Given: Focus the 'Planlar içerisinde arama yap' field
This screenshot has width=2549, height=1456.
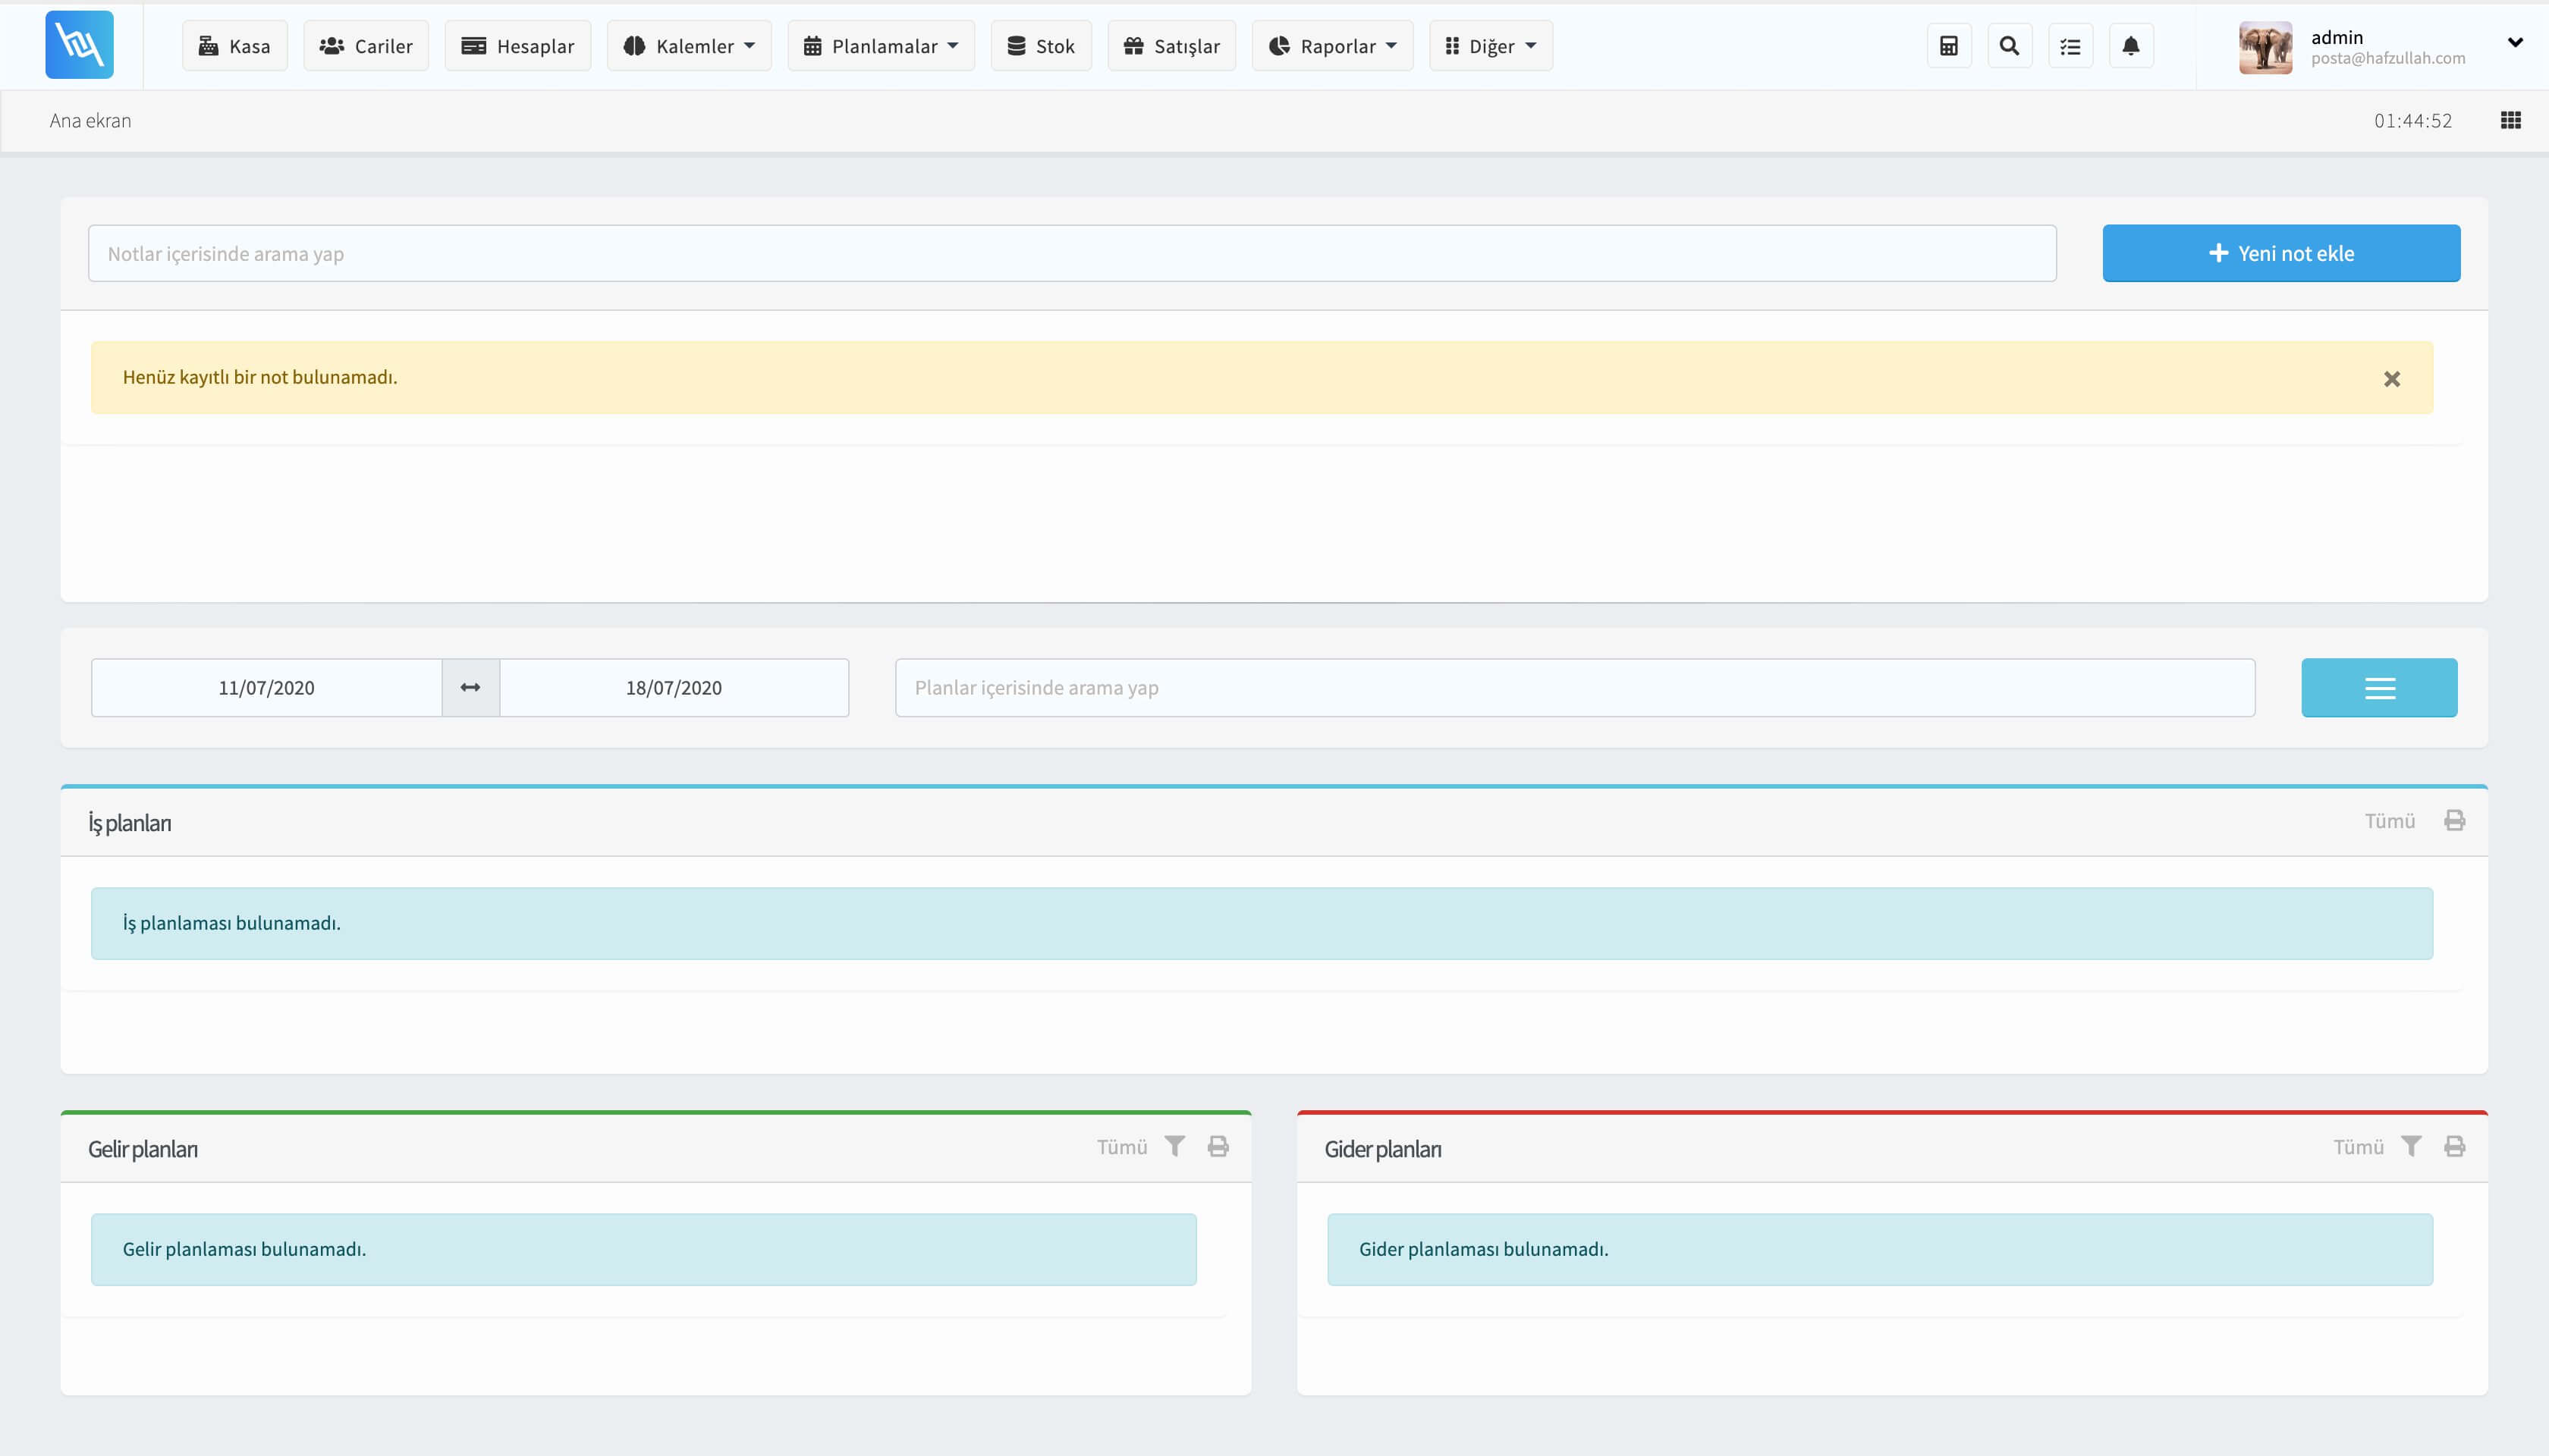Looking at the screenshot, I should click(1575, 688).
